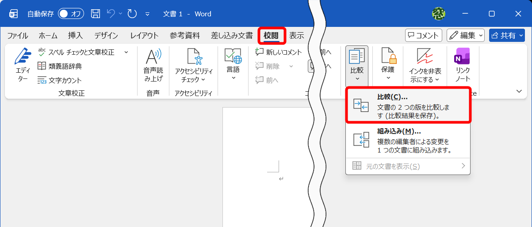Open 類義語辞典 thesaurus
532x227 pixels.
[60, 66]
